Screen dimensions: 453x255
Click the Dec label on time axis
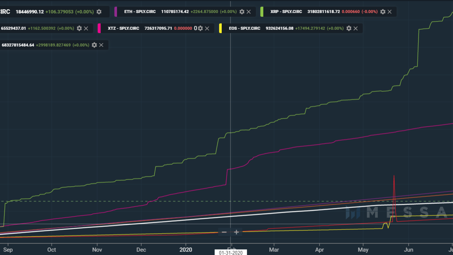pyautogui.click(x=141, y=250)
